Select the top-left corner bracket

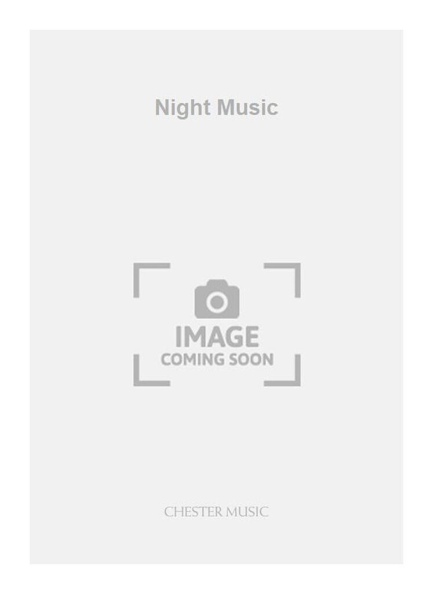point(152,280)
